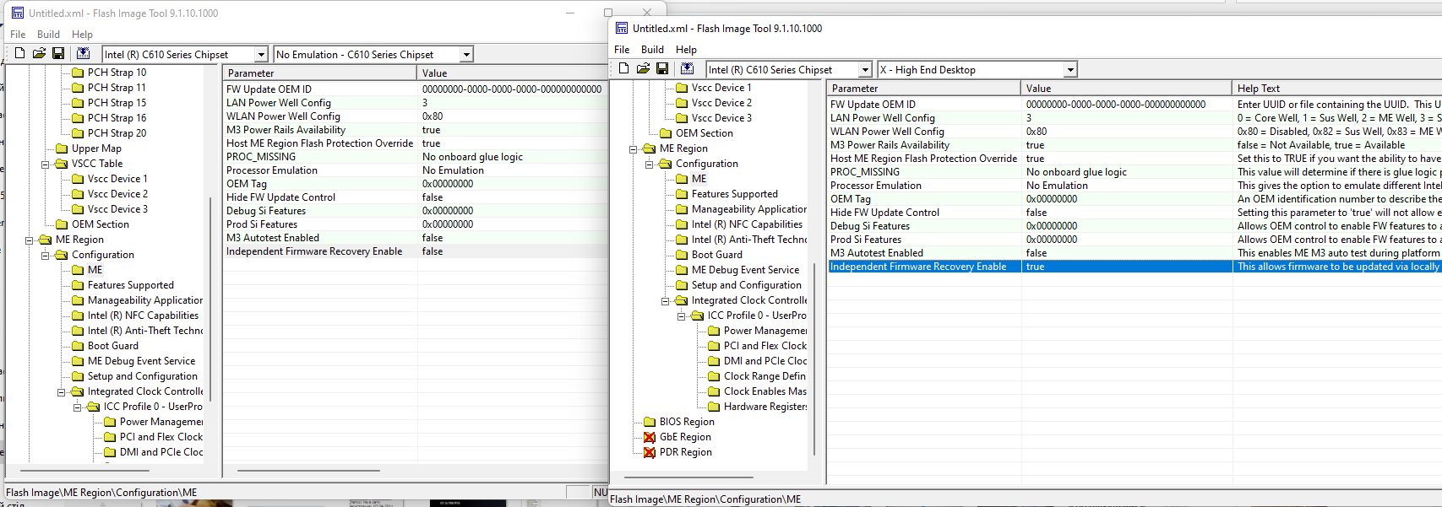Click Save disk icon in right window toolbar

pyautogui.click(x=662, y=68)
